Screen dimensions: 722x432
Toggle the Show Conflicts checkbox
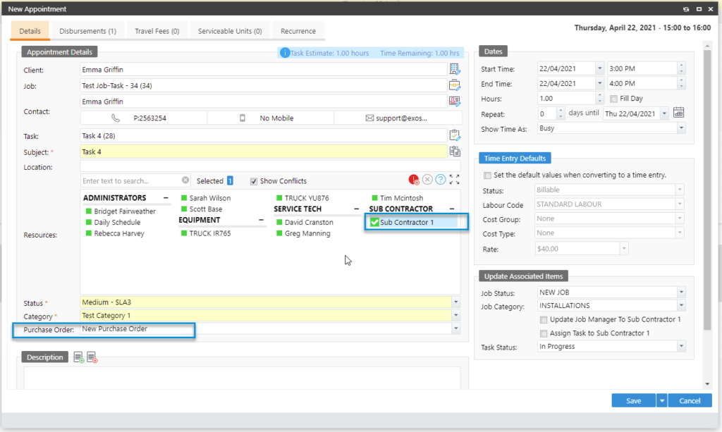[x=254, y=181]
